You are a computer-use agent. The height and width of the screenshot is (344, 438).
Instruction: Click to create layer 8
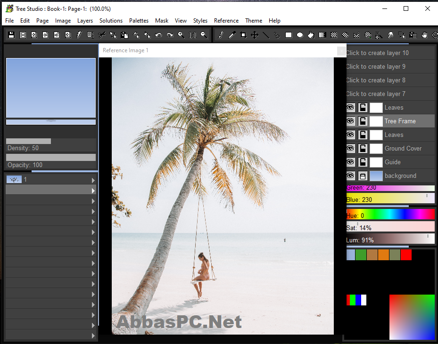click(390, 80)
